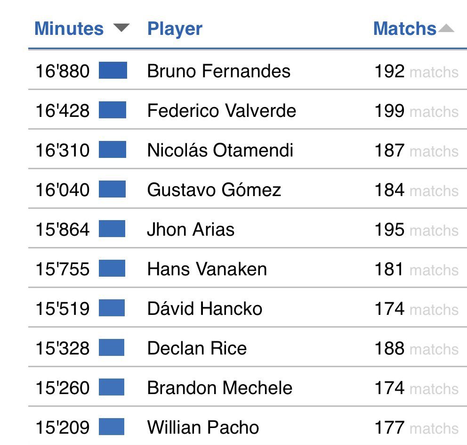Click the blue bar beside 16'428 minutes
This screenshot has width=467, height=445.
[113, 110]
